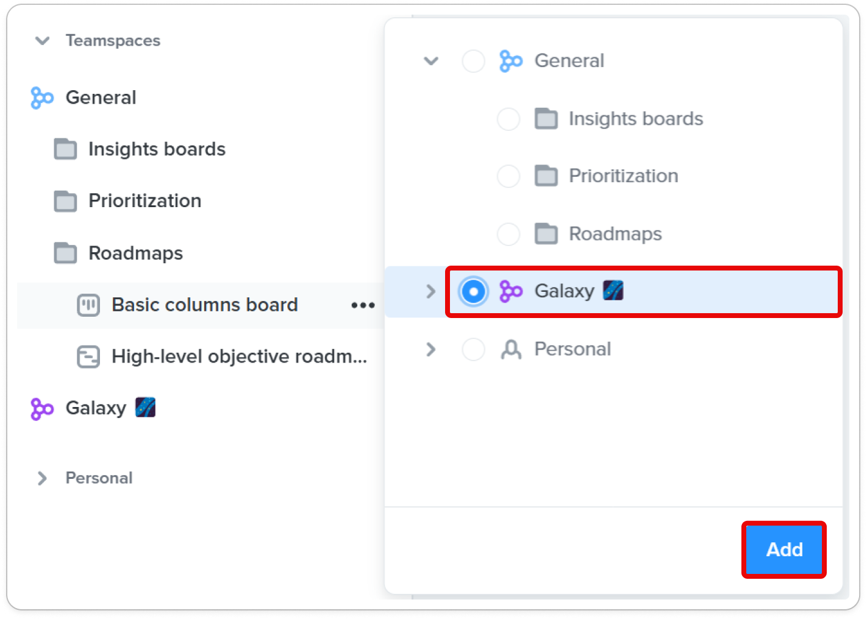Open the three-dots menu for Basic columns board
867x619 pixels.
(363, 305)
